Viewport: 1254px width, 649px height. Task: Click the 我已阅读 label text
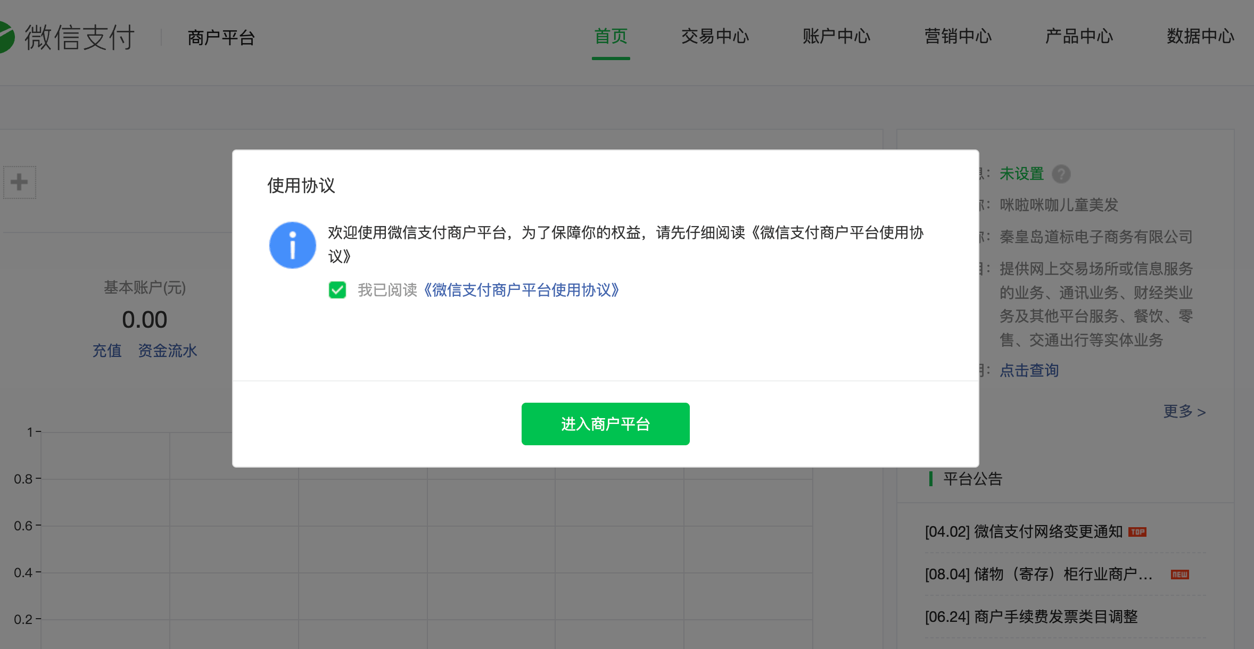(387, 290)
